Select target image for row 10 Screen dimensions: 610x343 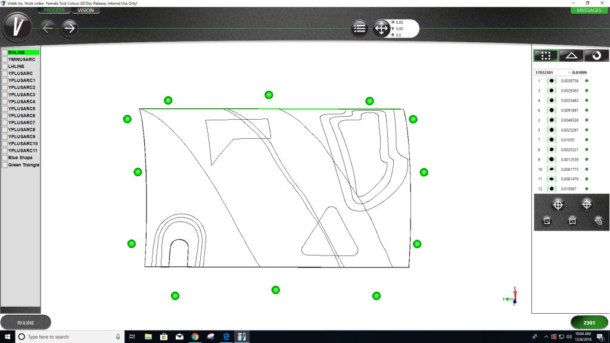pyautogui.click(x=551, y=169)
